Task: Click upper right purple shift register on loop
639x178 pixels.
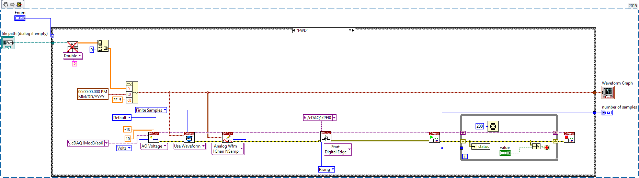Action: click(555, 133)
